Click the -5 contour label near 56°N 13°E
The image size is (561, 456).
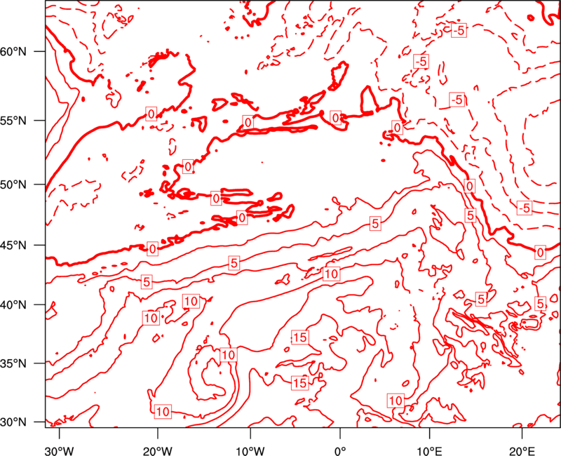pos(457,100)
